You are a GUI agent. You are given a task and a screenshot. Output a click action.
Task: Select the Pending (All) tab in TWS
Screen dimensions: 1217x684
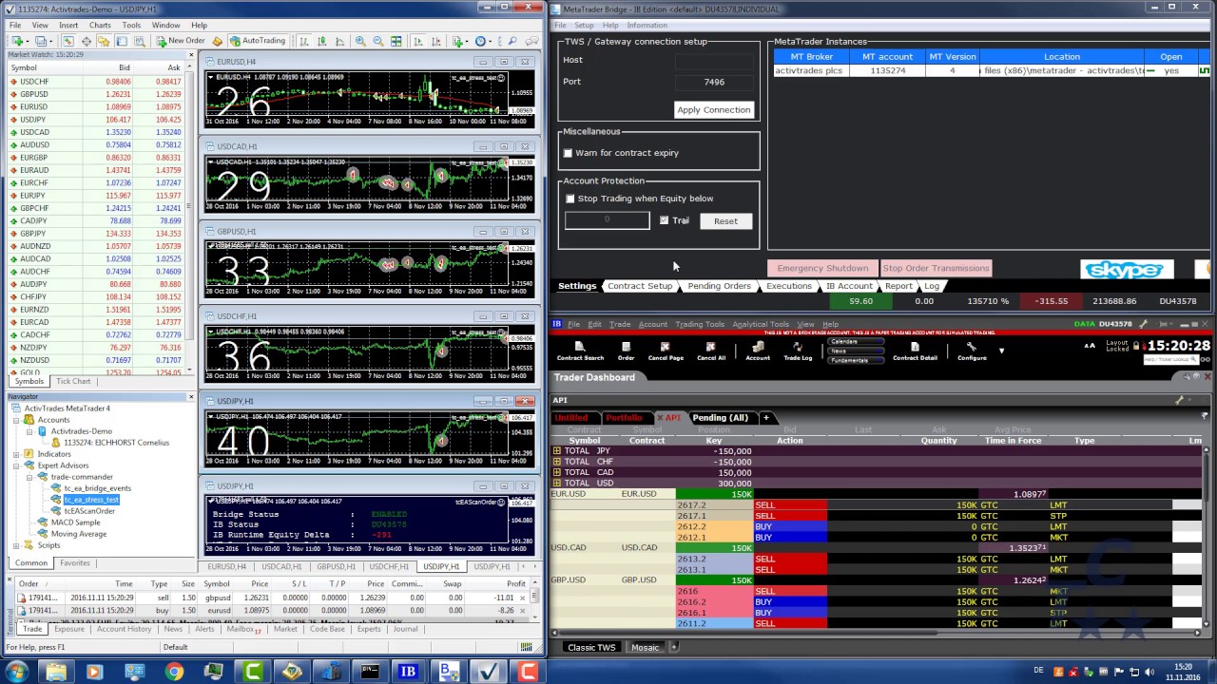[x=720, y=418]
